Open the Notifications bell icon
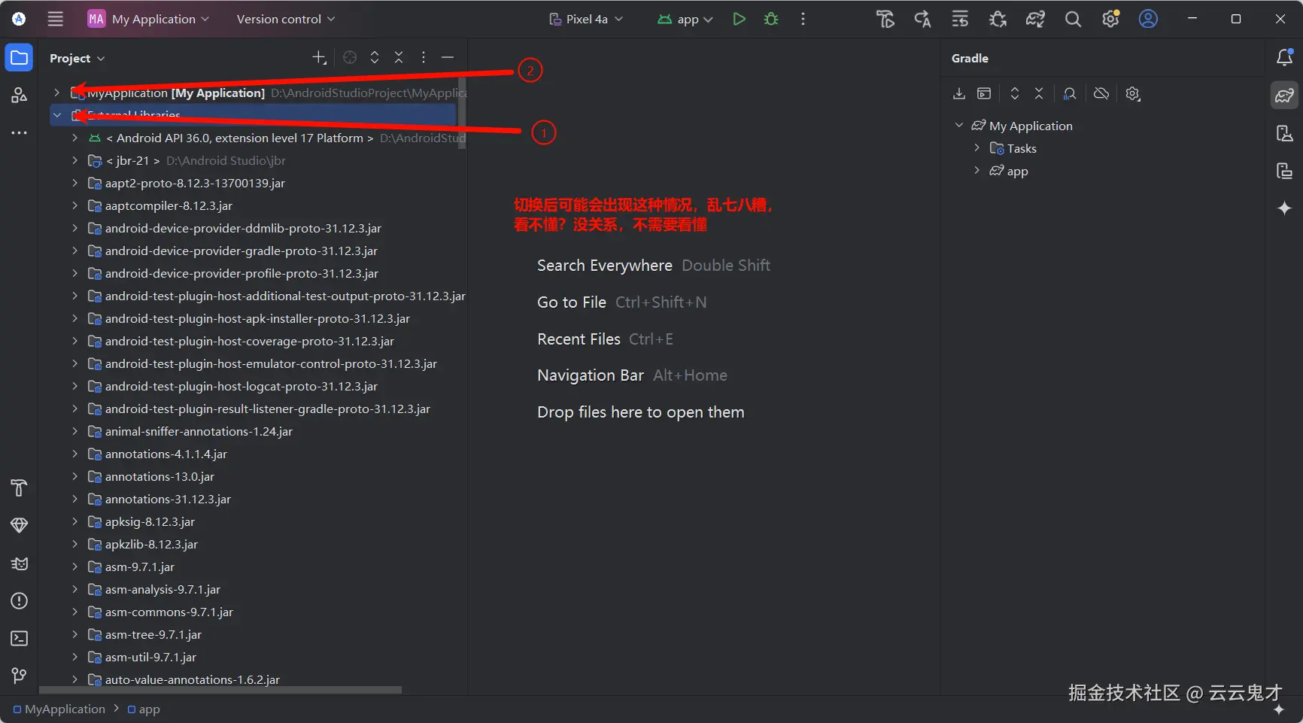The image size is (1303, 723). [x=1284, y=57]
